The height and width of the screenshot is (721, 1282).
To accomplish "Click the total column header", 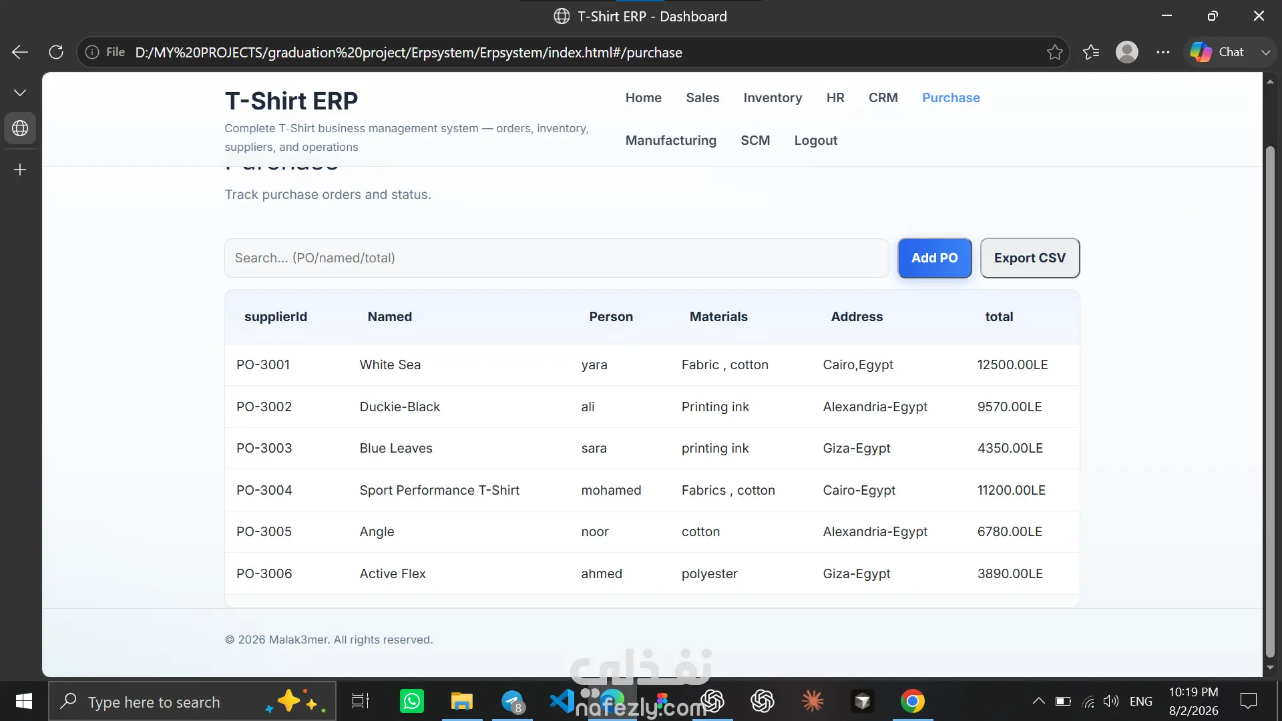I will coord(999,316).
